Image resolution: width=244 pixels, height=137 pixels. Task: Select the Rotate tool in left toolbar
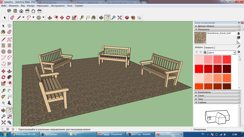(3, 77)
